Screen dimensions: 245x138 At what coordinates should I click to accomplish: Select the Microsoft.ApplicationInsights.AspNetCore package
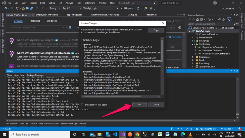pos(44,53)
